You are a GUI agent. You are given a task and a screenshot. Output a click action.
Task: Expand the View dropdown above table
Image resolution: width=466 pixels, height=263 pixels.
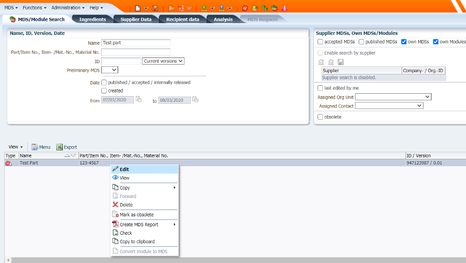(x=16, y=147)
